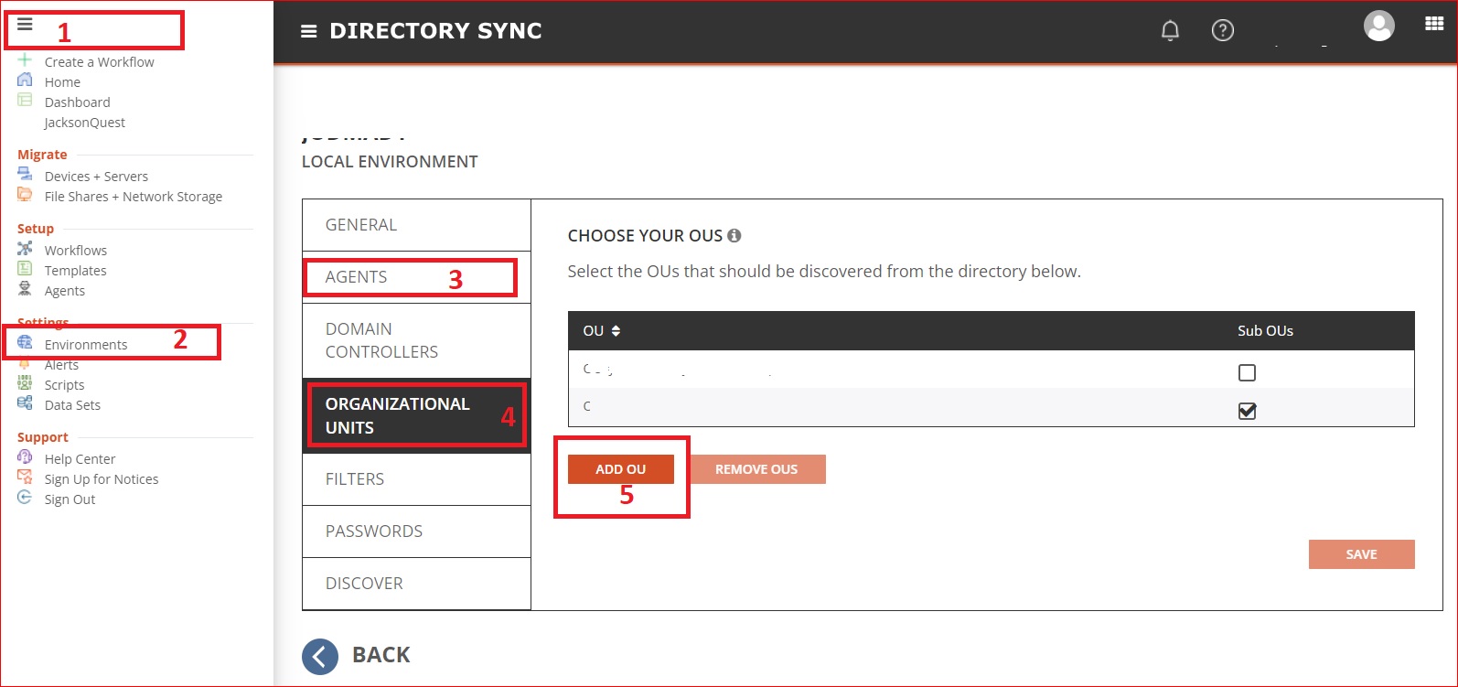Viewport: 1458px width, 687px height.
Task: Go to Help Center in sidebar
Action: [80, 459]
